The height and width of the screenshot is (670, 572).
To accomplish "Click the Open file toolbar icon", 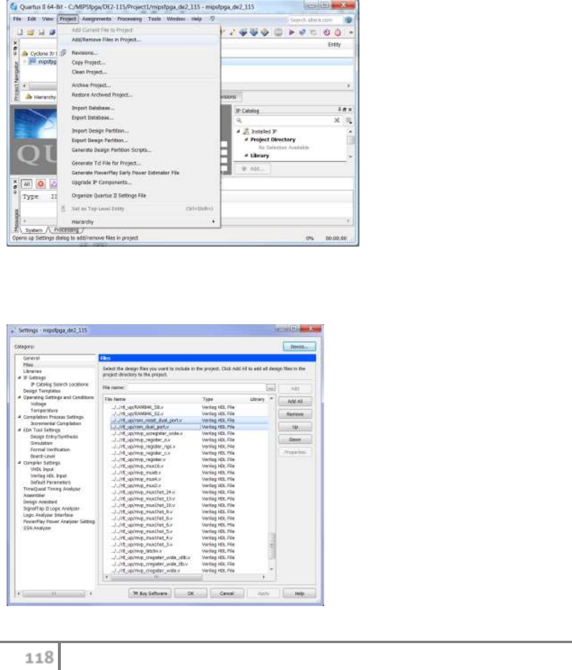I will 31,32.
